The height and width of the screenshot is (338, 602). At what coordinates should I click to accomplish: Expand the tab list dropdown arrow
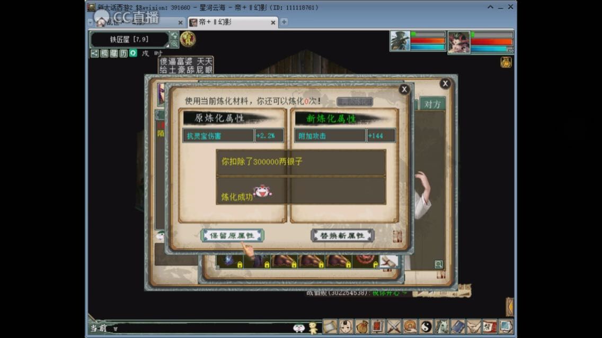[x=90, y=22]
